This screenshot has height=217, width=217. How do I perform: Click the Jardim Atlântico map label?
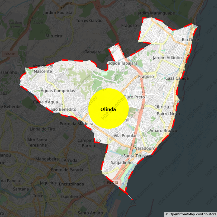coord(168,58)
